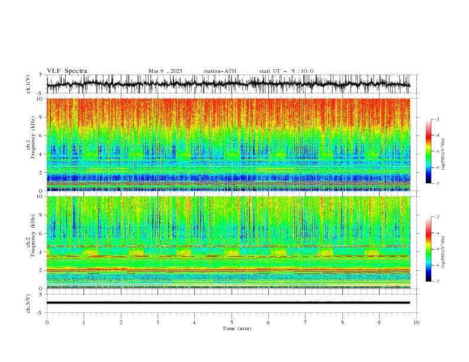The height and width of the screenshot is (362, 469).
Task: Click the date label "Mar.9 , 2025"
Action: 165,71
